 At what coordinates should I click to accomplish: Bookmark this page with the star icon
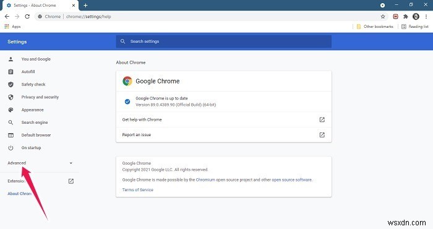click(383, 17)
